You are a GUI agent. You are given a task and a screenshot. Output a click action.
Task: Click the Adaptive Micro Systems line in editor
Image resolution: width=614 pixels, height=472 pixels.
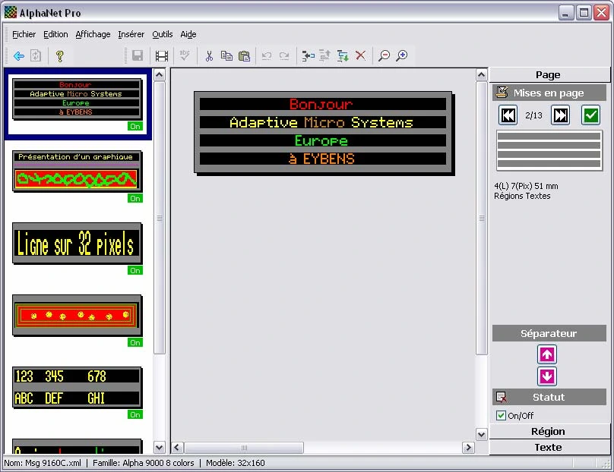tap(323, 122)
